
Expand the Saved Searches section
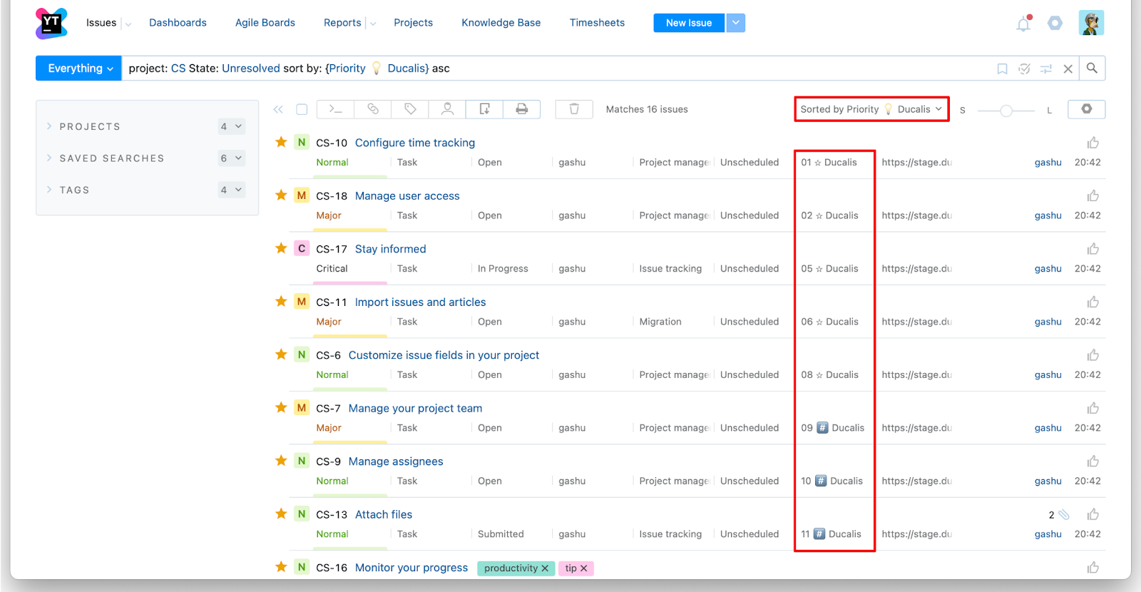pos(112,158)
